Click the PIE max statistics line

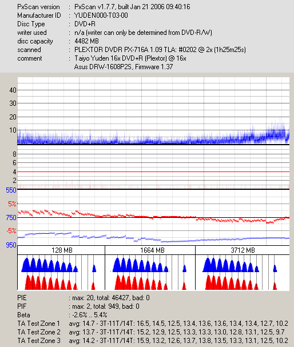pyautogui.click(x=111, y=298)
